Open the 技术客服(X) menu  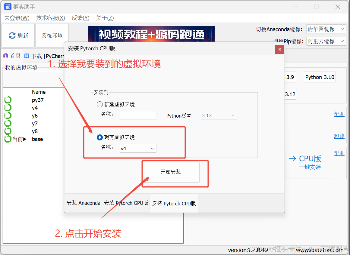(50, 18)
